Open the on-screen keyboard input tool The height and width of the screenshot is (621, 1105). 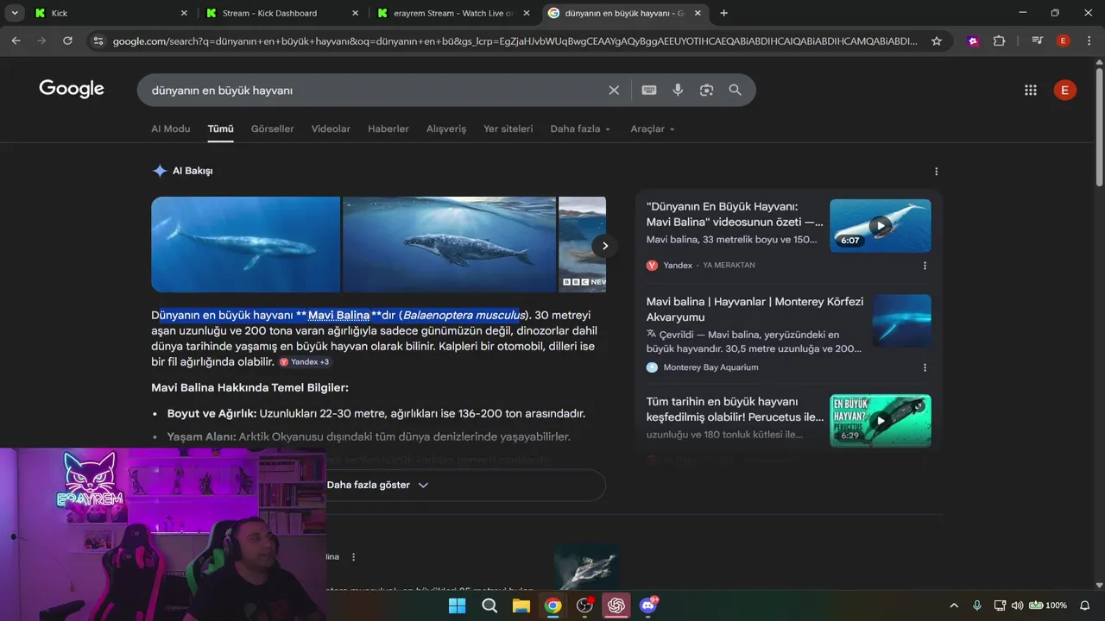[x=649, y=90]
